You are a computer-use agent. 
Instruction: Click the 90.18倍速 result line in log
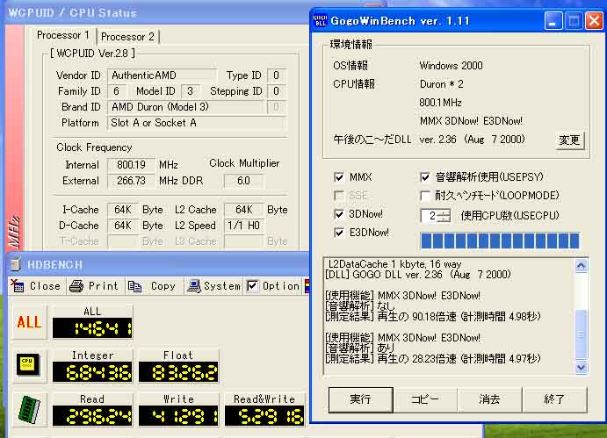click(x=433, y=317)
